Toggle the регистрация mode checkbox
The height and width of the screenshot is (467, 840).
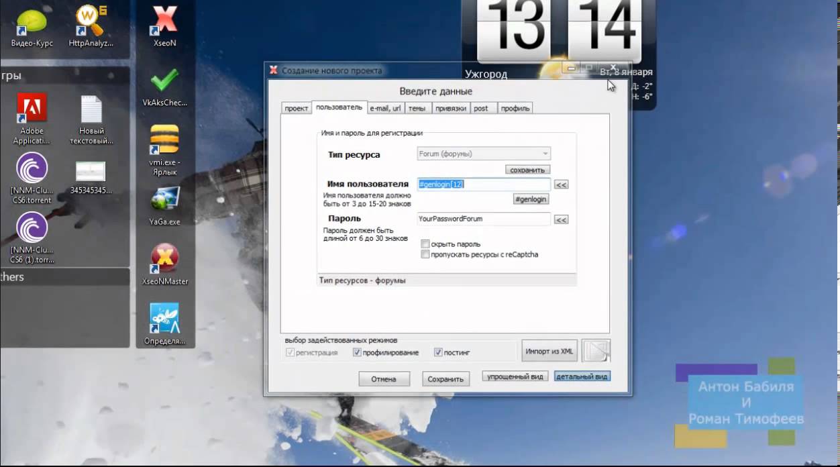tap(290, 352)
